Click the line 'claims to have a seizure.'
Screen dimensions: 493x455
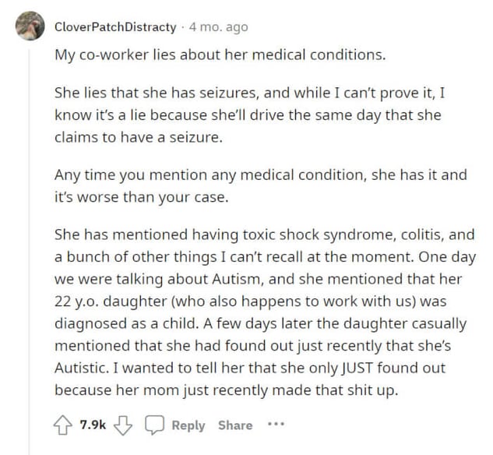(x=139, y=137)
